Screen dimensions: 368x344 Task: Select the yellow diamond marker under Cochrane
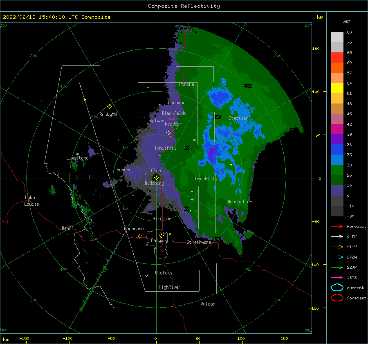(140, 236)
